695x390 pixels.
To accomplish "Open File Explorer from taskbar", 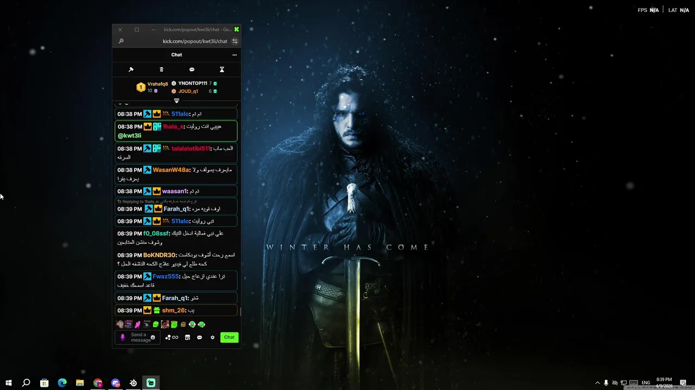I will pos(80,383).
